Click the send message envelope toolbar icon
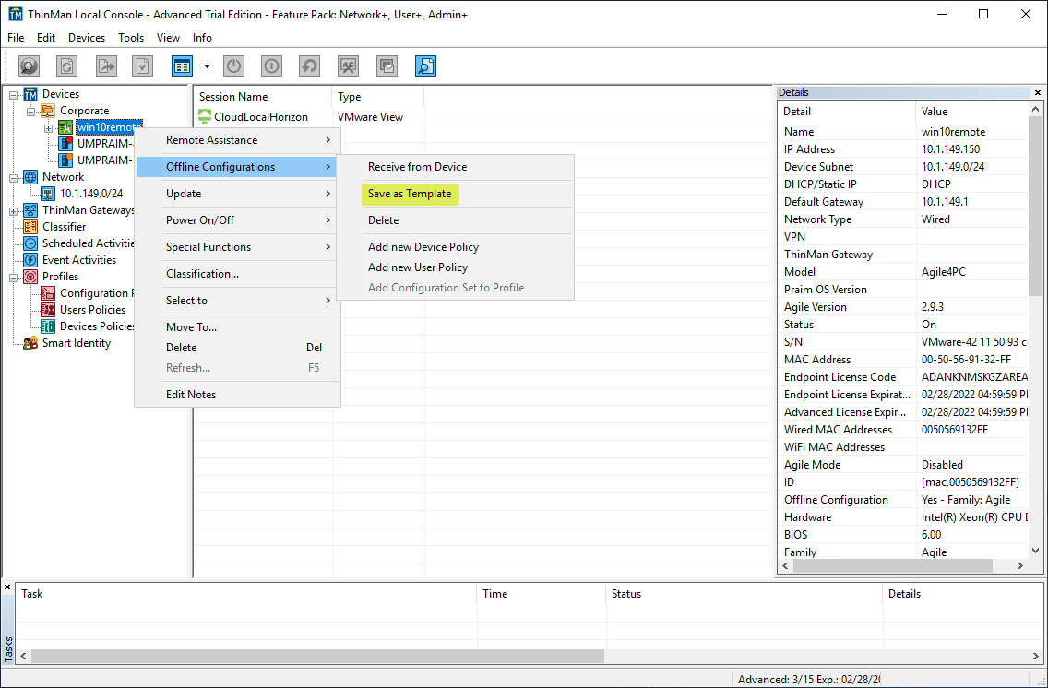The width and height of the screenshot is (1048, 688). pos(387,66)
